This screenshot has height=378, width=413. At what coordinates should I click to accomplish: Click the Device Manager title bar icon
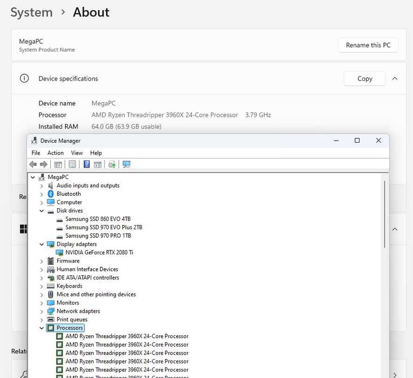[x=34, y=141]
